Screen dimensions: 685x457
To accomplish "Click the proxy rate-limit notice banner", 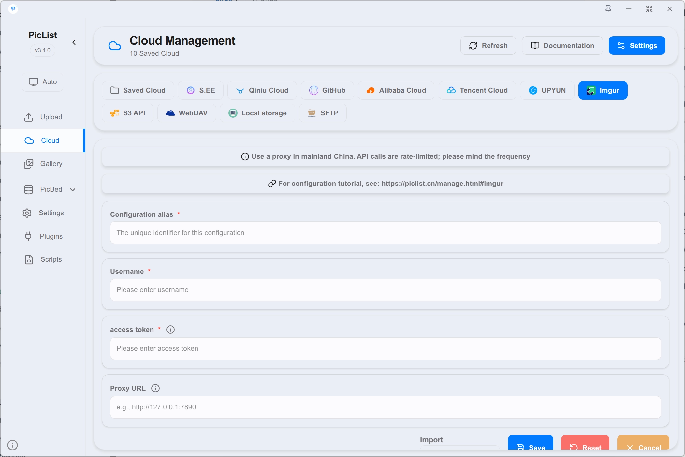I will click(386, 156).
